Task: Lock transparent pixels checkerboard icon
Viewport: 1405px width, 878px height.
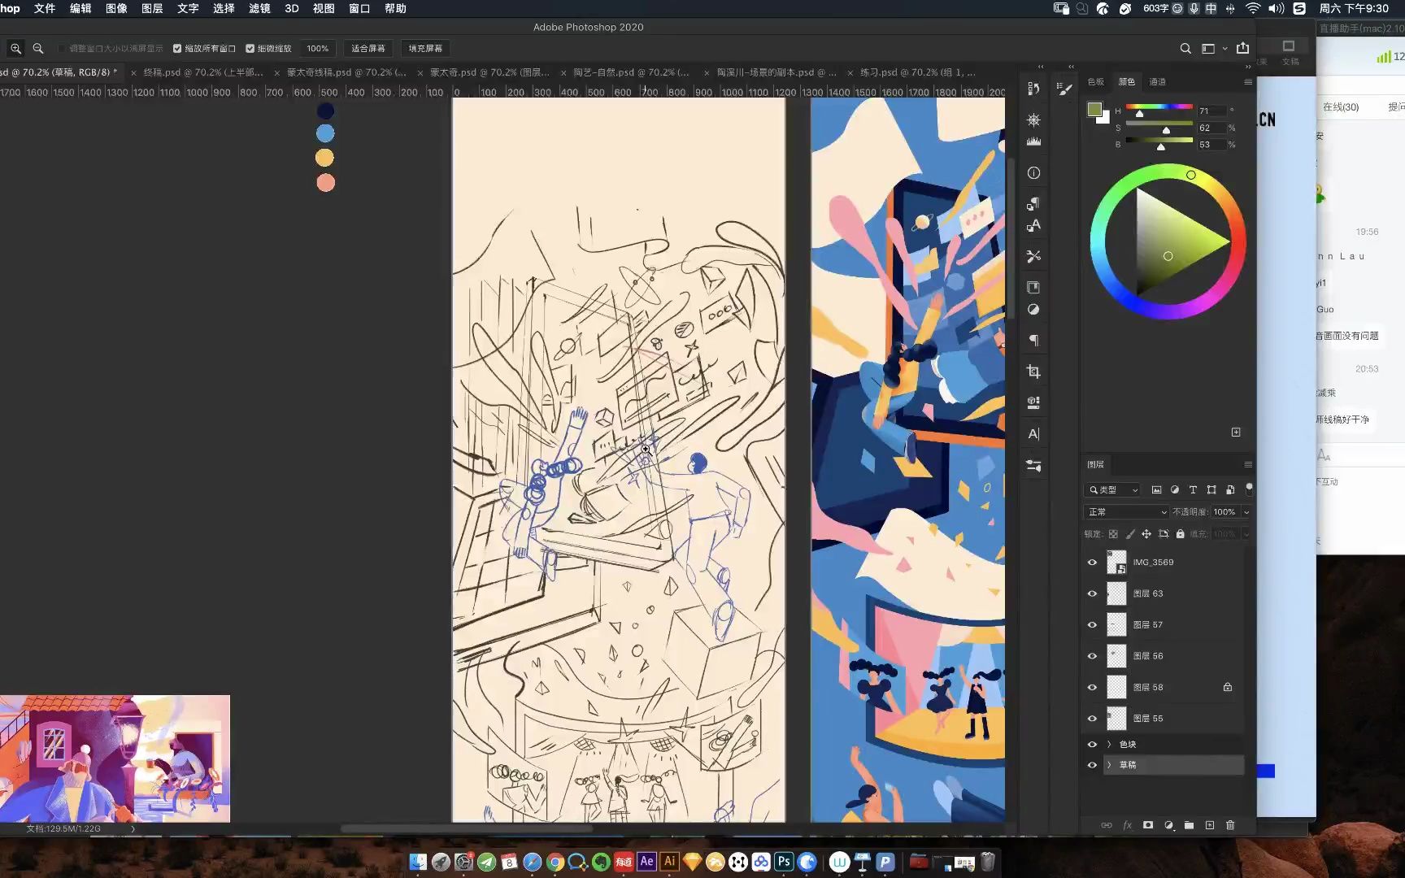Action: click(x=1113, y=534)
